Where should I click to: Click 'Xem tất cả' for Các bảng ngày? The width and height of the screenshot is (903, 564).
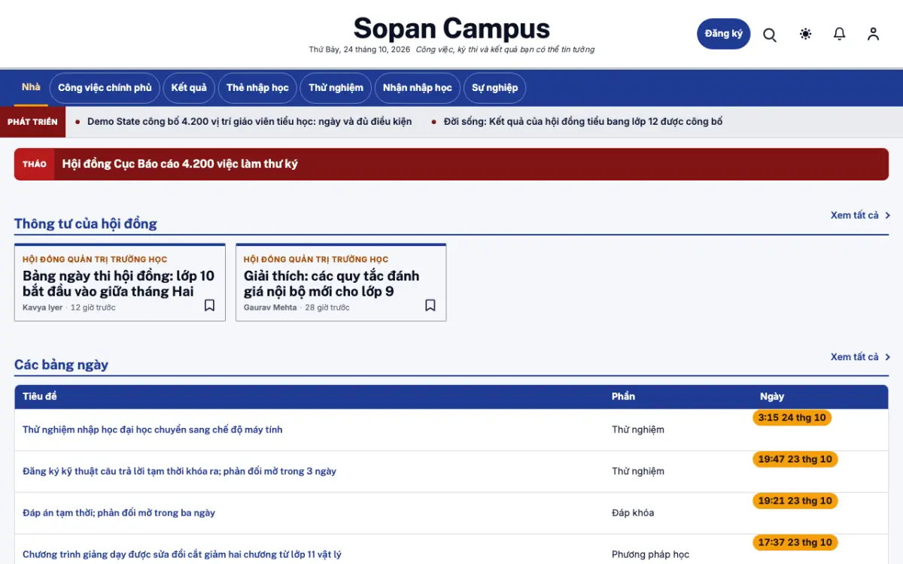pyautogui.click(x=860, y=357)
